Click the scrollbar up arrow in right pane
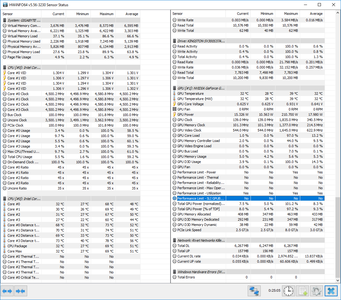Screen dimensions: 341x300 (x=338, y=13)
